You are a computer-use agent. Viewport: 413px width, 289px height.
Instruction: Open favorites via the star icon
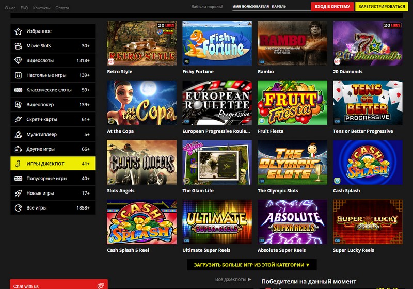tap(18, 31)
